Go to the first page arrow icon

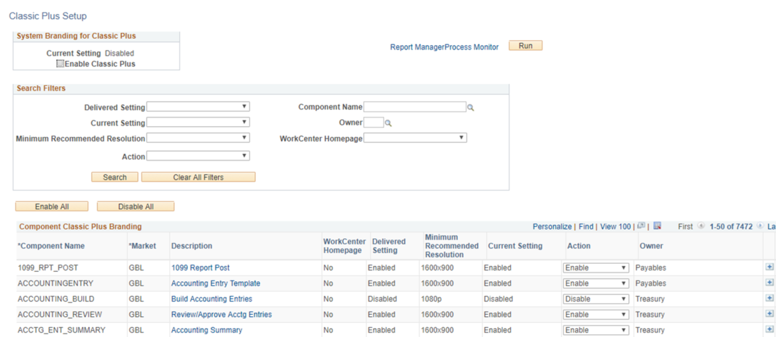(x=700, y=226)
